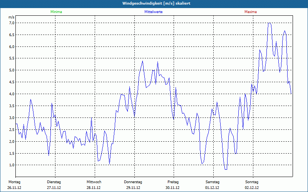The image size is (308, 192).
Task: Click the chart title Windgeschwindigkeit [m/s] skaliert
Action: point(156,3)
